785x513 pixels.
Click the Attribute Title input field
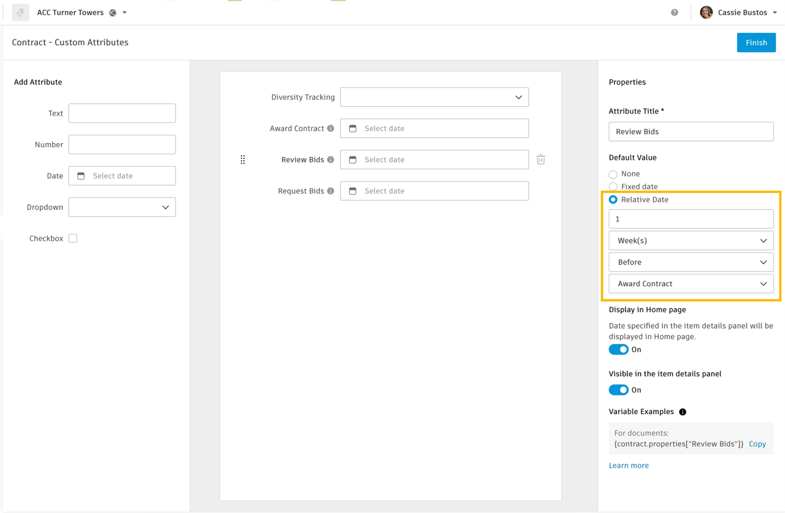[x=691, y=132]
